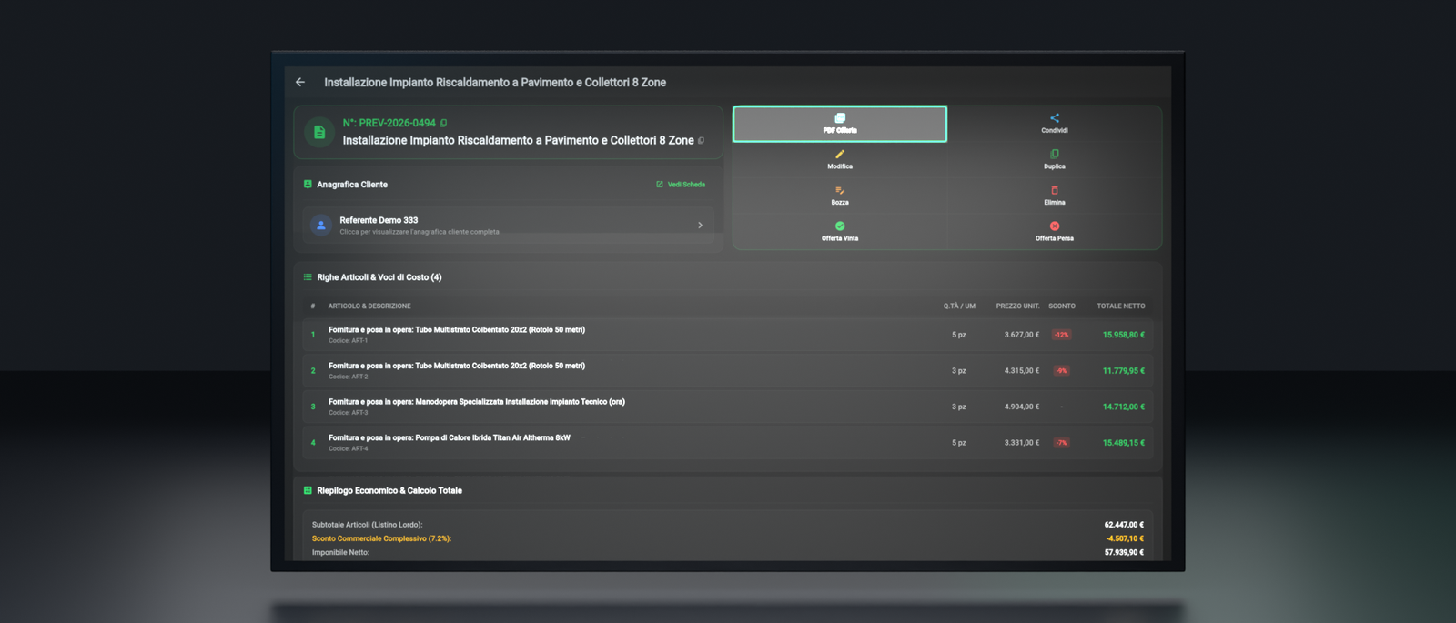Copy the quote number PREV-2026-0494

point(443,123)
